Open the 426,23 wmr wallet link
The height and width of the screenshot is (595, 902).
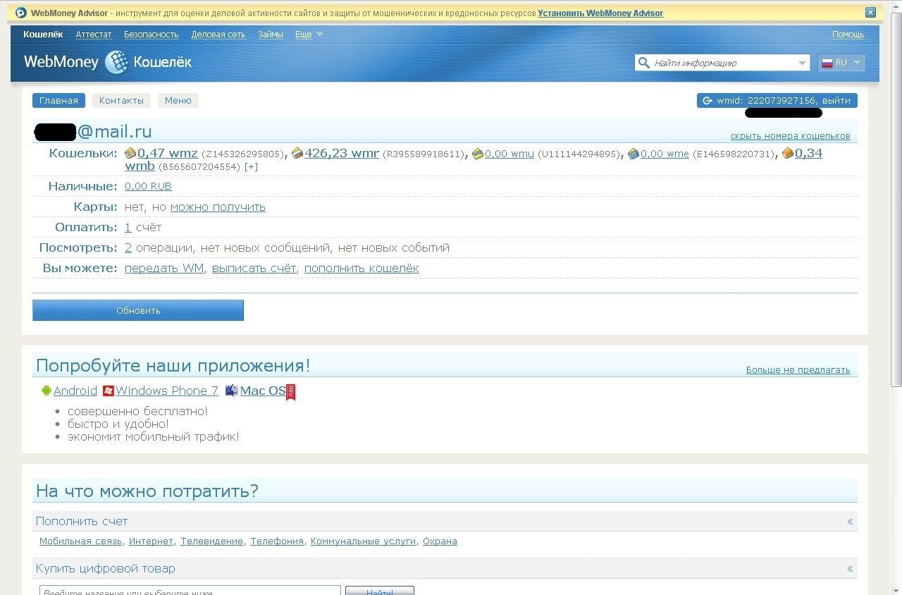coord(342,153)
